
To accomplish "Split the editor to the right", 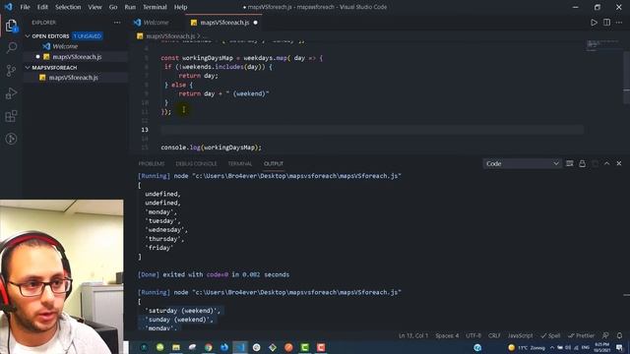I will (606, 23).
